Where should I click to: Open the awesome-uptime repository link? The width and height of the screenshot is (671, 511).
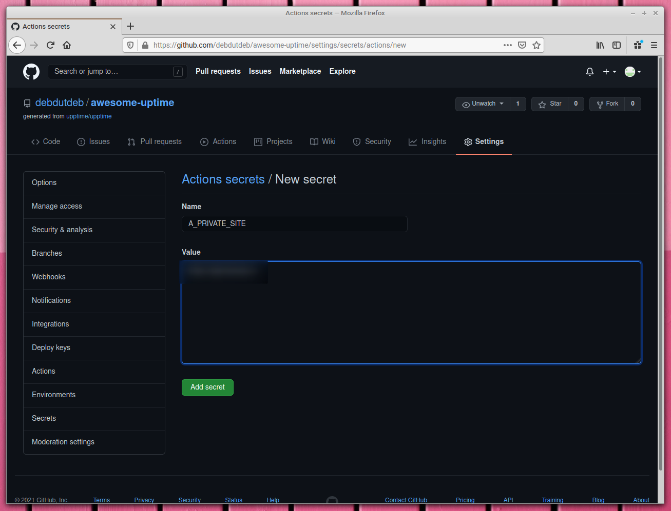click(132, 103)
